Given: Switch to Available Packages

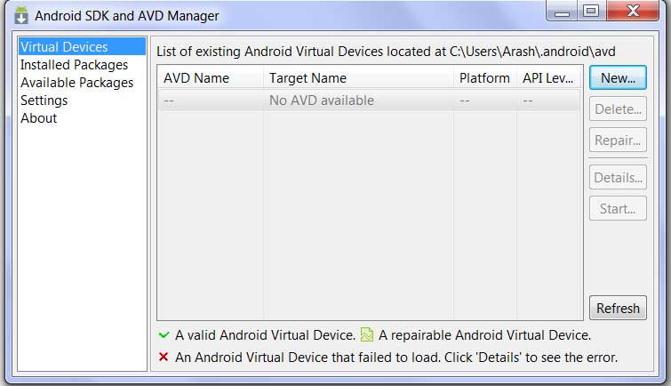Looking at the screenshot, I should coord(77,82).
